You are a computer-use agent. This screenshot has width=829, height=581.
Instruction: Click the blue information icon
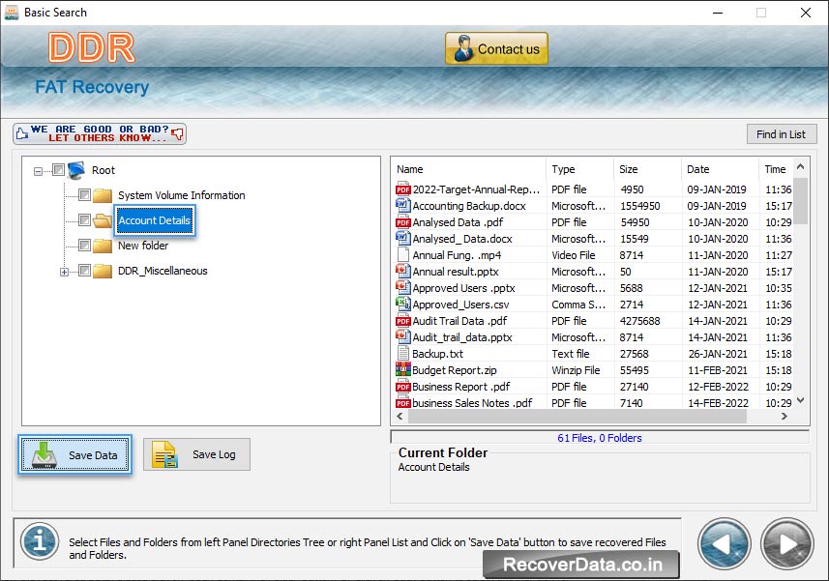pyautogui.click(x=40, y=540)
